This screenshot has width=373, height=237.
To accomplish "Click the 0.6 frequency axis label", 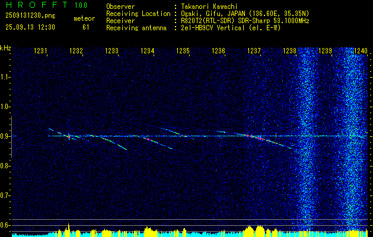I will [4, 225].
